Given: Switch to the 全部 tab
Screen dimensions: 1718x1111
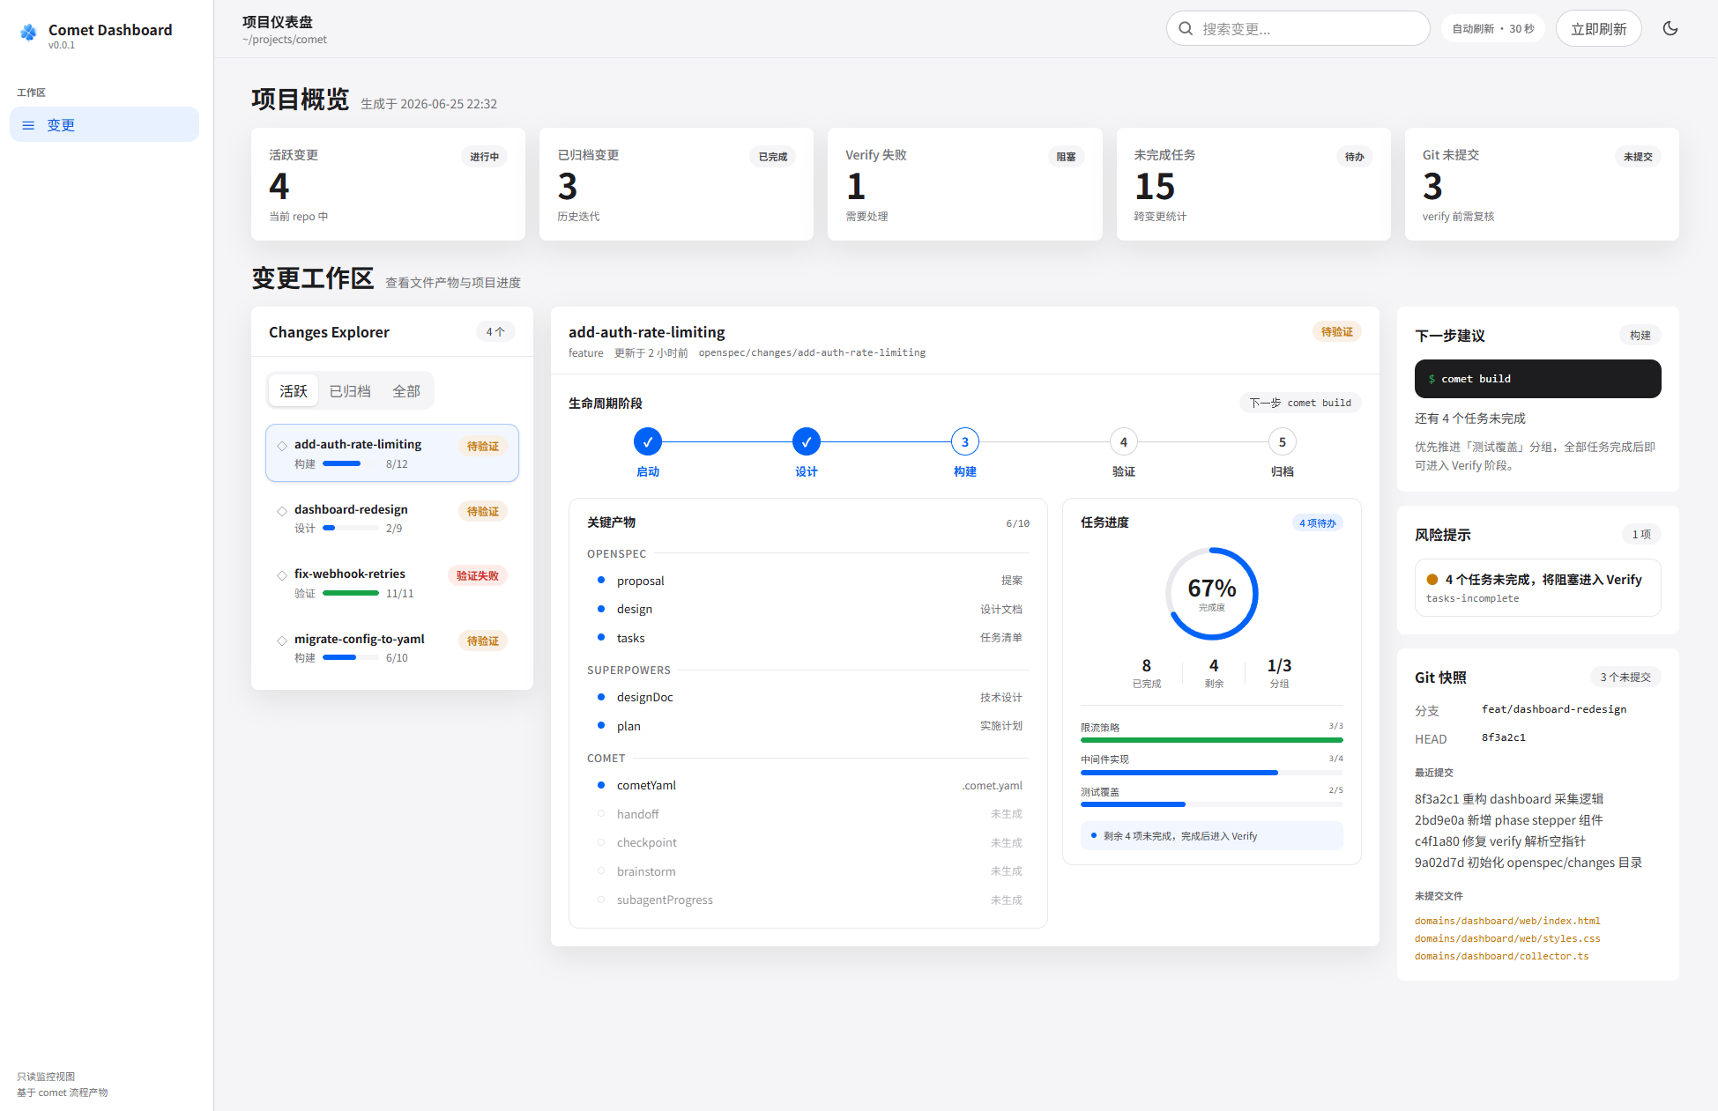Looking at the screenshot, I should [x=406, y=391].
